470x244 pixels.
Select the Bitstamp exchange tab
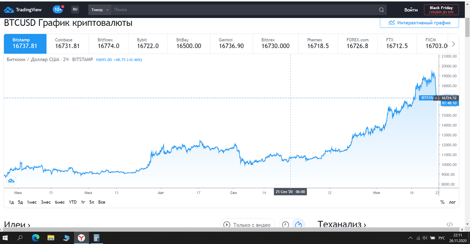click(25, 43)
